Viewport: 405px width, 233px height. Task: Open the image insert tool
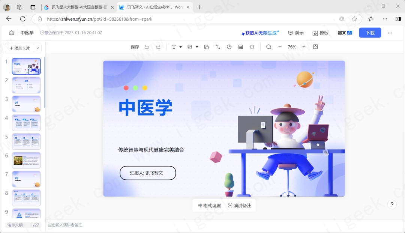[x=189, y=47]
